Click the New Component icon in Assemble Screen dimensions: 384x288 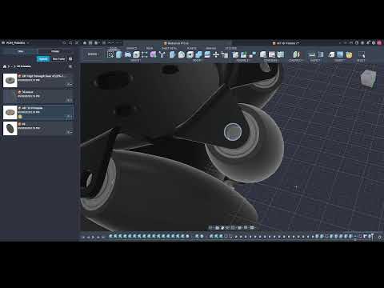(235, 54)
